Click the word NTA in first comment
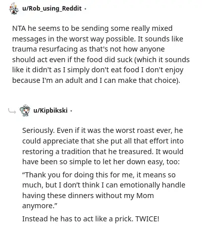Viewport: 202px width, 237px height. [x=19, y=28]
